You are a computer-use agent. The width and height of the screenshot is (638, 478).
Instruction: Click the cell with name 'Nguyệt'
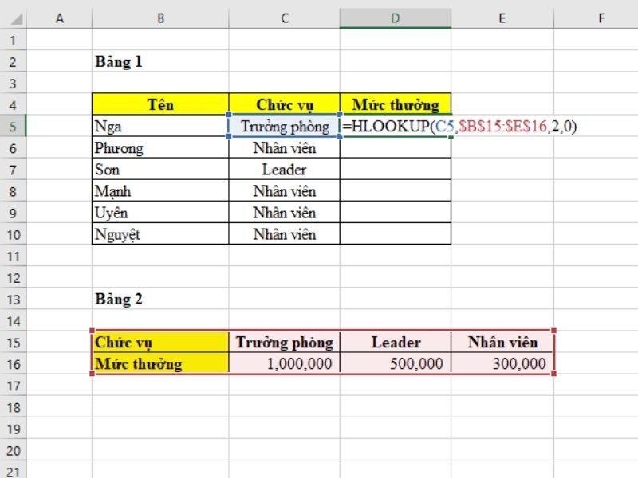point(160,234)
